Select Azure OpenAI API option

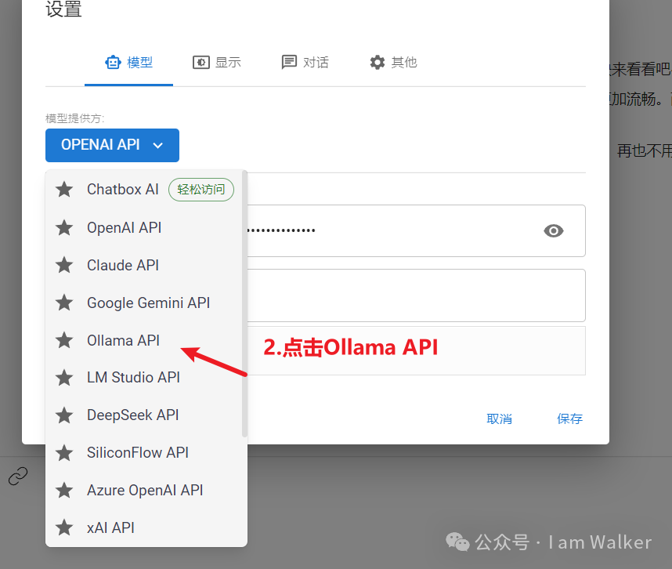[146, 490]
